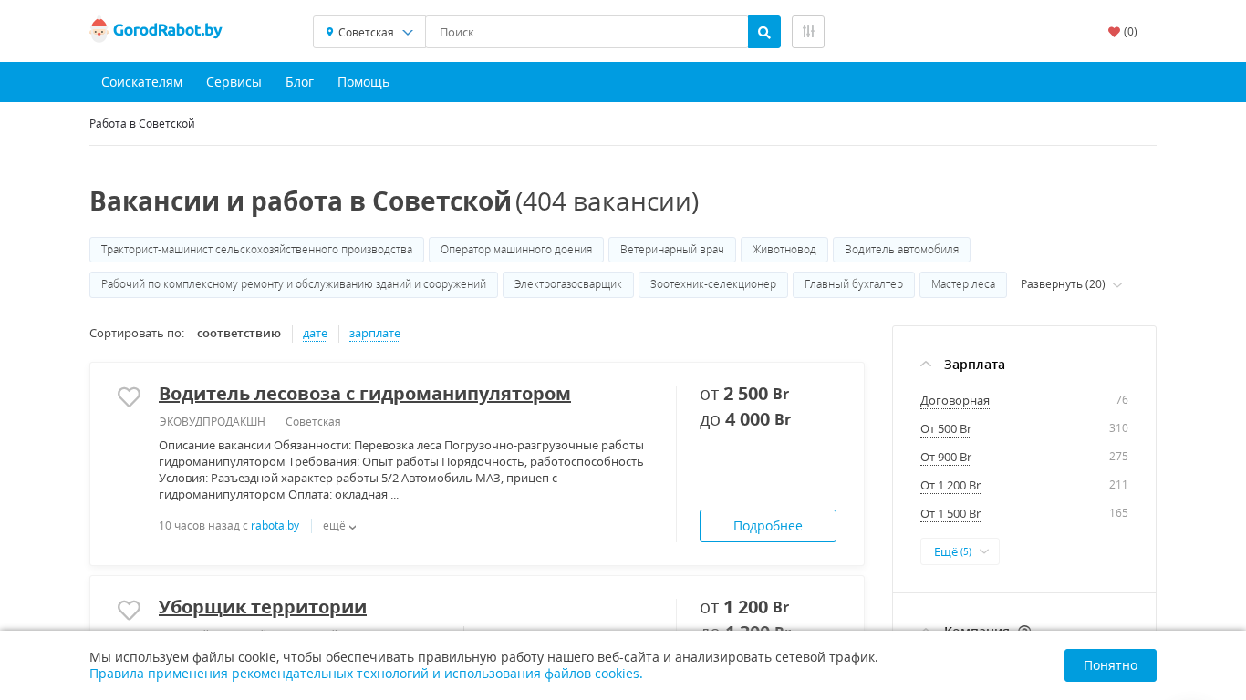This screenshot has height=700, width=1246.
Task: Select От 1 200 Br salary filter
Action: click(950, 486)
